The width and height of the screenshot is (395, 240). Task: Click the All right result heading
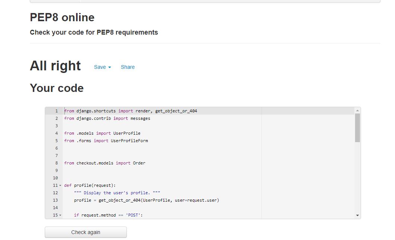coord(55,65)
